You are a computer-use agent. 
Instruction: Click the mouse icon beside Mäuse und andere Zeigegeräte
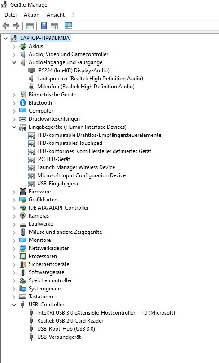[23, 232]
